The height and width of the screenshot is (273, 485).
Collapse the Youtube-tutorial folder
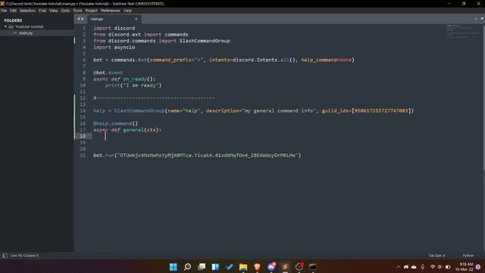pyautogui.click(x=5, y=27)
